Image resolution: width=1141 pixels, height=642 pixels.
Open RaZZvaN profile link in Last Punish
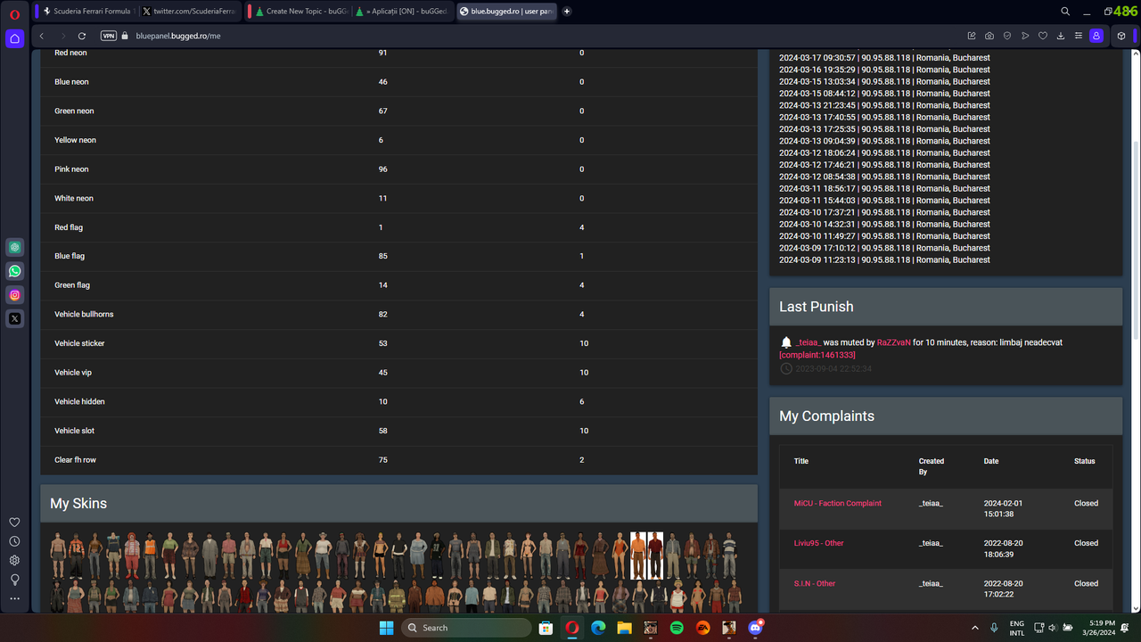pos(893,342)
